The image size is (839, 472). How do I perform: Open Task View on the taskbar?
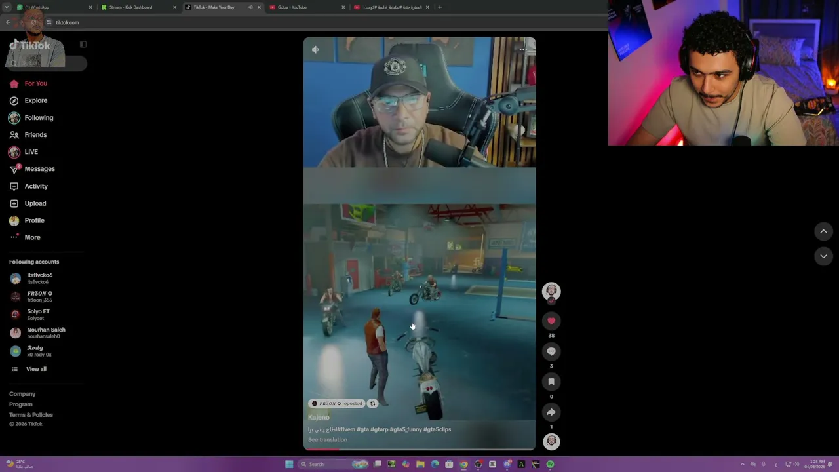coord(378,464)
